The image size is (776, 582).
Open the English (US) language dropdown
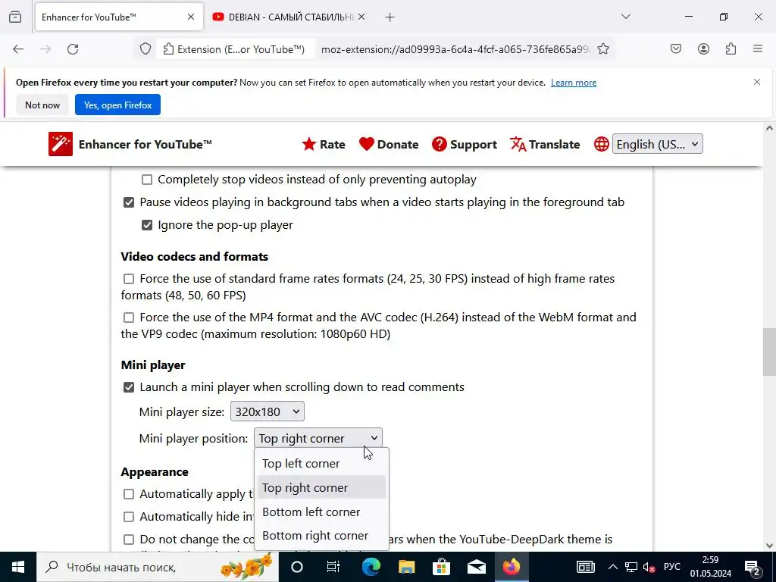click(657, 144)
